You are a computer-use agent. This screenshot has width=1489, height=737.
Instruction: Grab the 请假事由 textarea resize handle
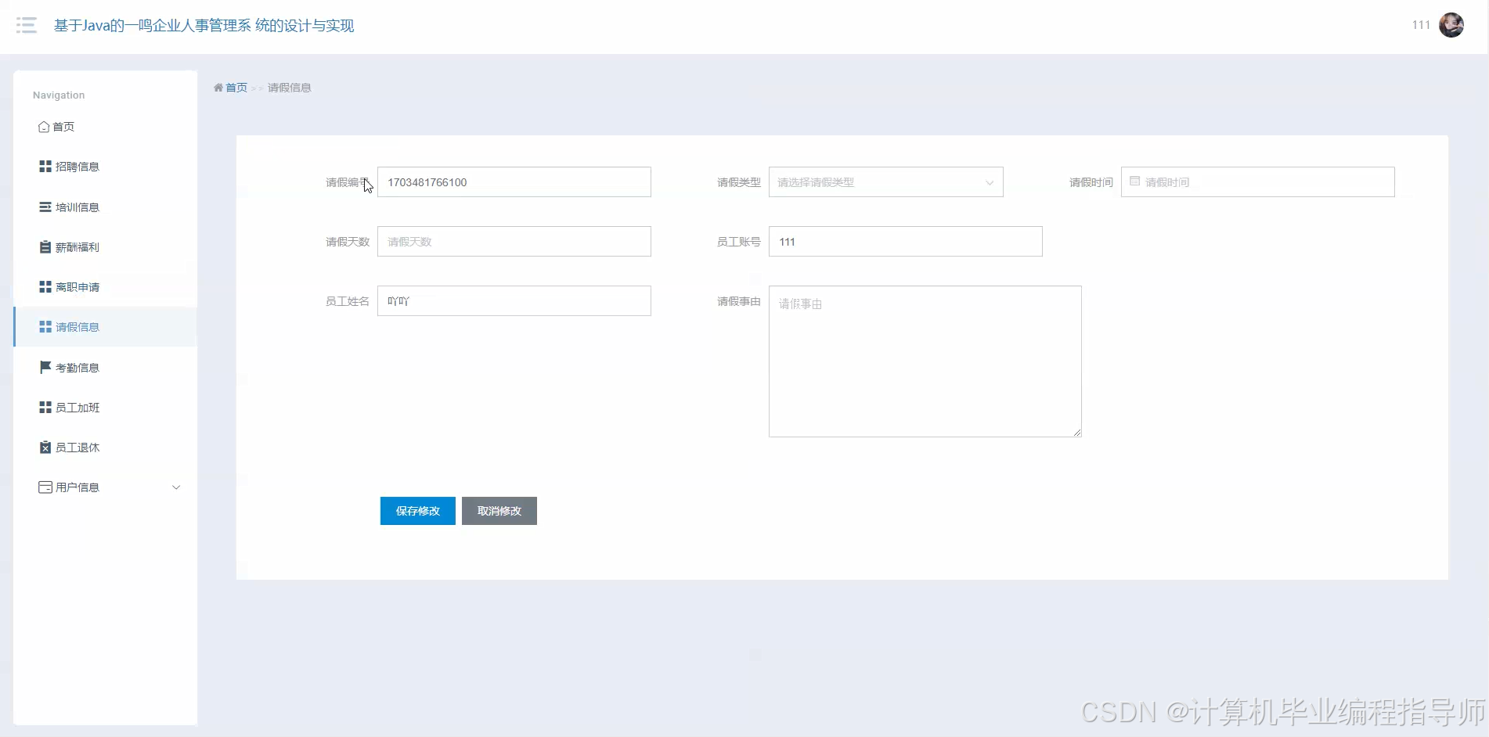tap(1077, 432)
